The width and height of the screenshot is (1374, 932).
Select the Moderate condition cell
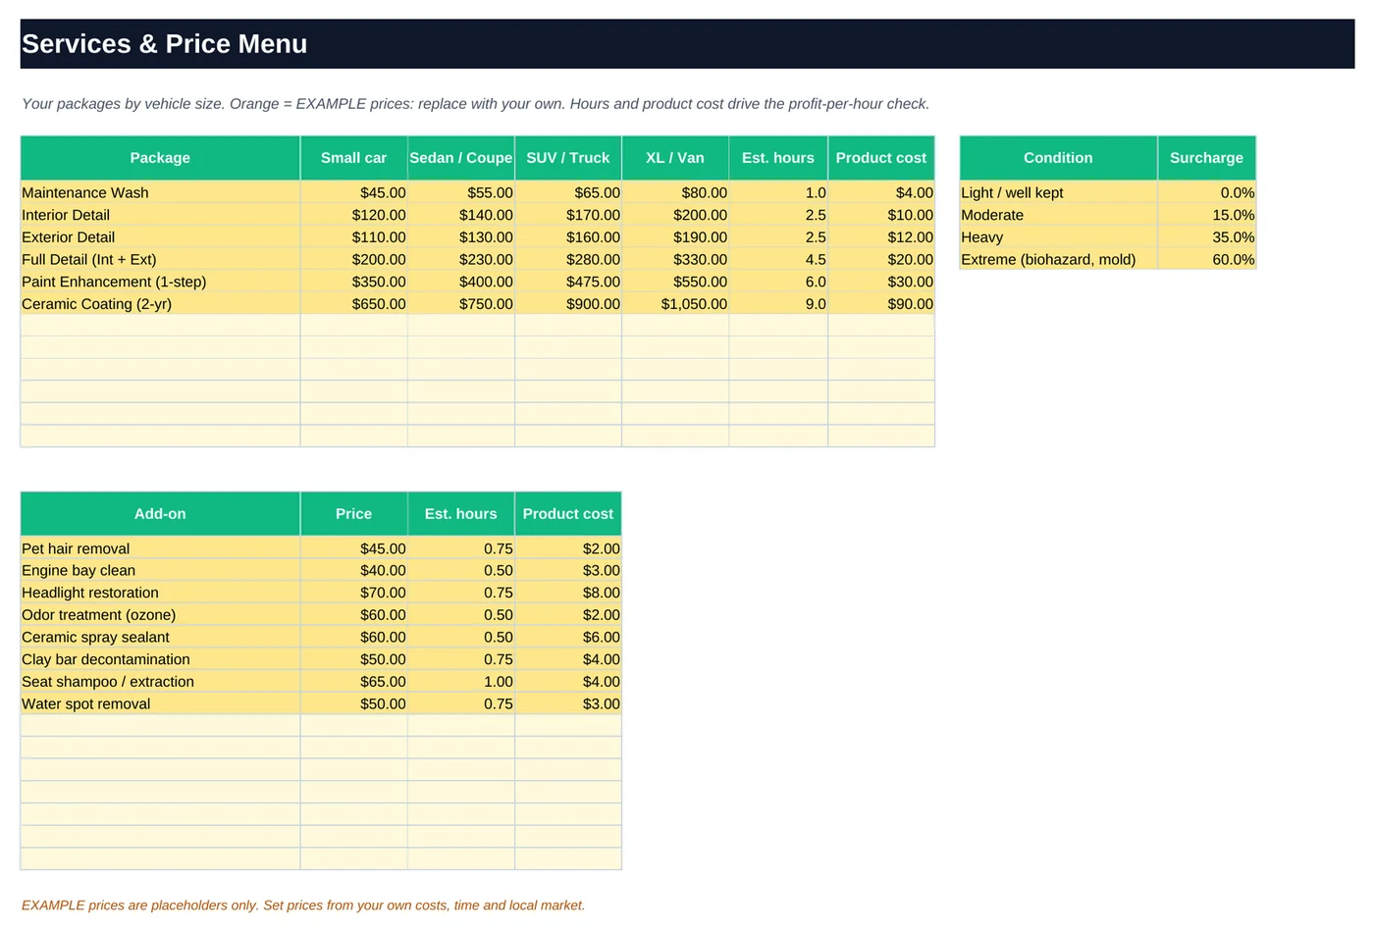coord(1058,215)
